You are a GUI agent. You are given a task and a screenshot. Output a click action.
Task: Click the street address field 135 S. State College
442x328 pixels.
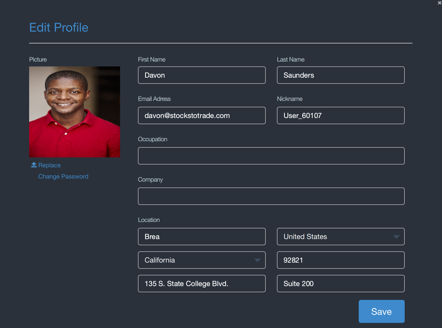click(x=202, y=284)
